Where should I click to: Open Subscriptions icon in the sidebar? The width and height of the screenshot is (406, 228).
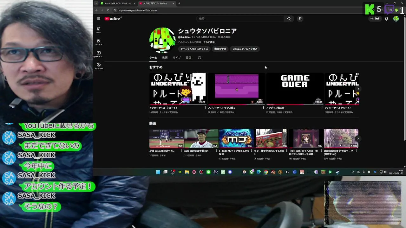point(99,54)
